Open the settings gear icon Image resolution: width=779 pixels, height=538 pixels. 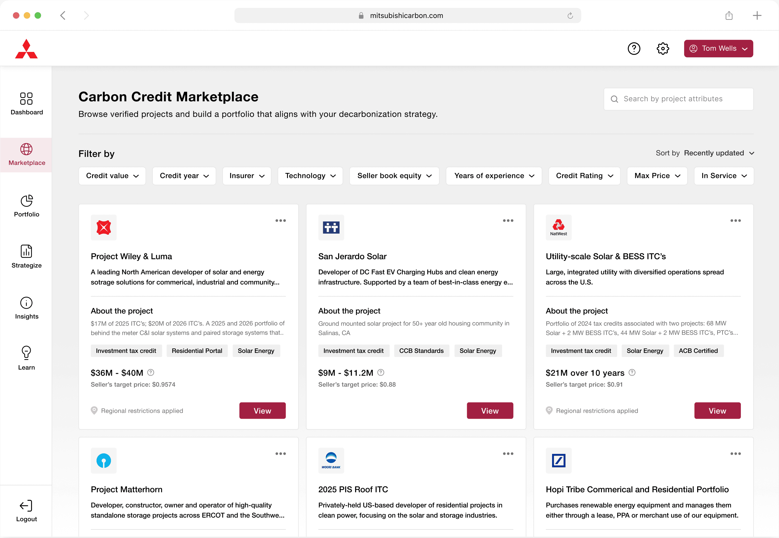coord(663,49)
